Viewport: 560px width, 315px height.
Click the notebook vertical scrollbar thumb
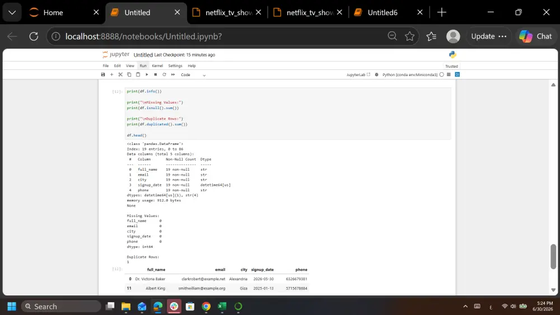pyautogui.click(x=553, y=256)
